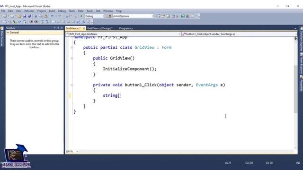Open the File menu
This screenshot has height=170, width=303.
point(3,11)
